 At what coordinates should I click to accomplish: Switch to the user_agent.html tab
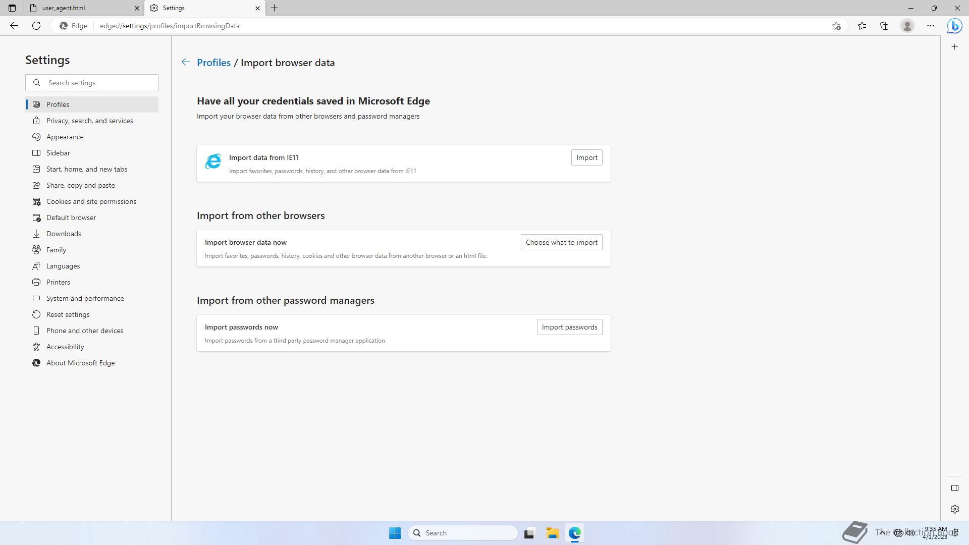tap(84, 8)
